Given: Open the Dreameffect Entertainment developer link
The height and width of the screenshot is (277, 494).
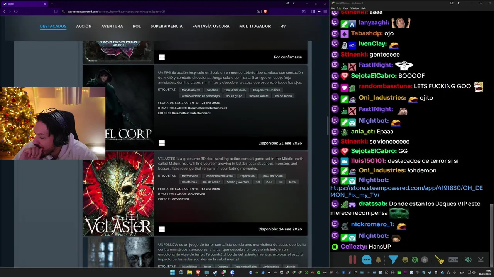Looking at the screenshot, I should [207, 108].
